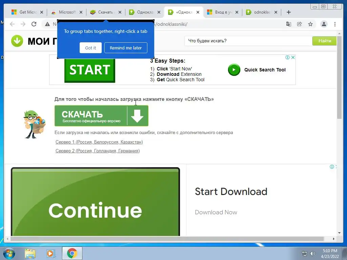347x260 pixels.
Task: Open Windows Start menu orb
Action: click(9, 253)
